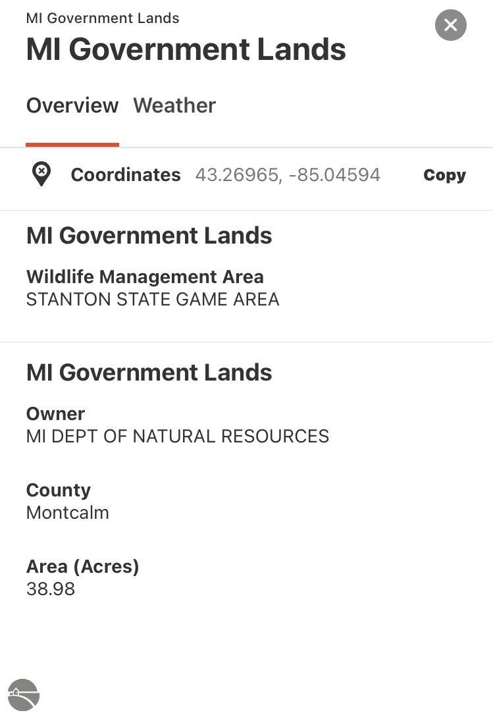Tap the coordinates value 43.26965, -85.04594
The image size is (493, 715).
[x=288, y=174]
